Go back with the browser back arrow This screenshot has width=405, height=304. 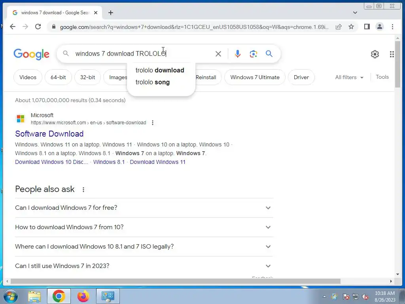[12, 27]
